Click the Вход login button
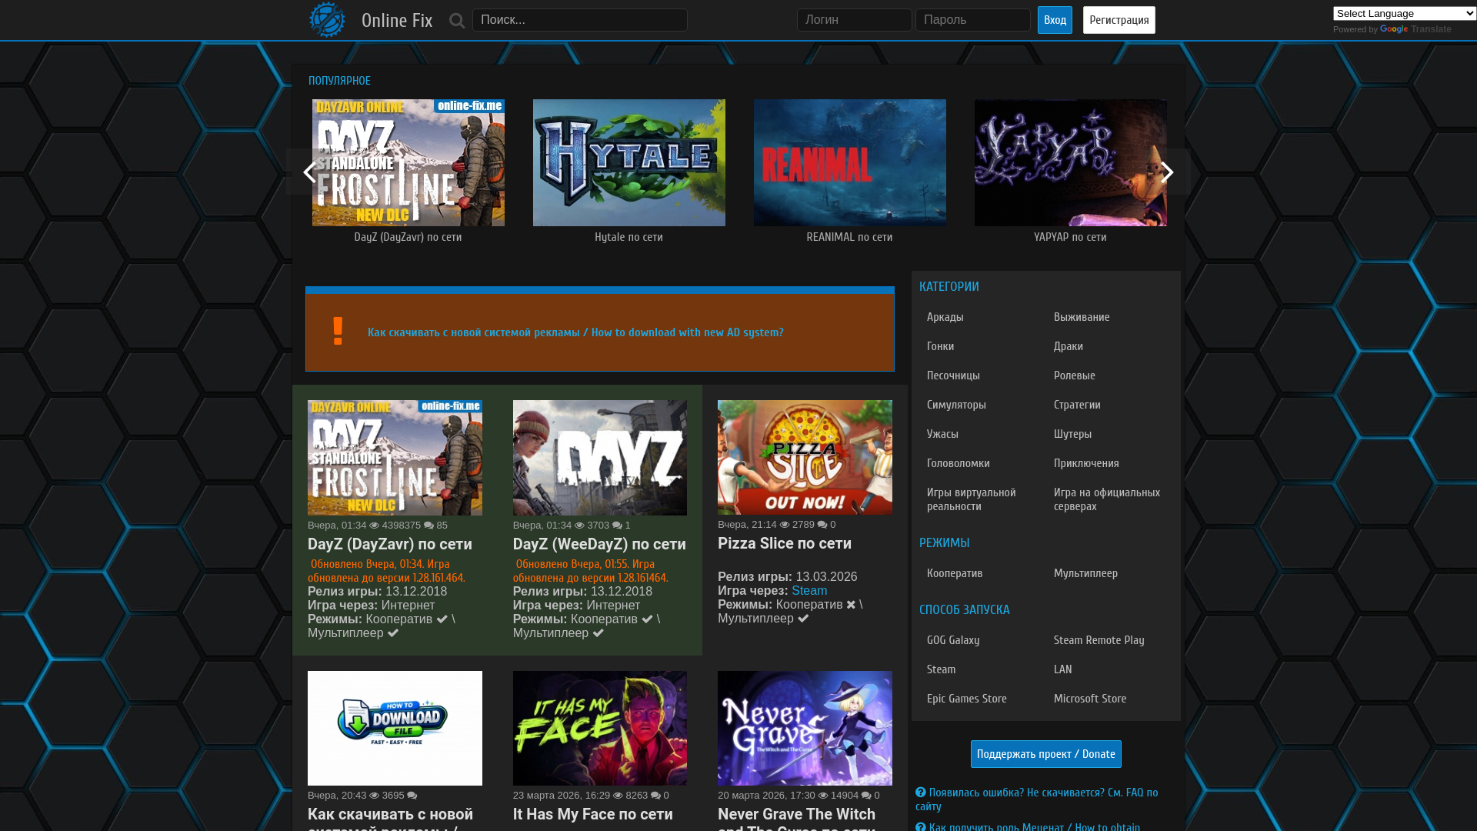The width and height of the screenshot is (1477, 831). (1055, 20)
